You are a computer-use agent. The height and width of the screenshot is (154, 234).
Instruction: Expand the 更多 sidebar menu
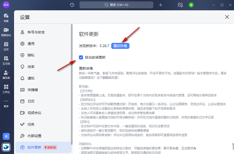pyautogui.click(x=6, y=104)
